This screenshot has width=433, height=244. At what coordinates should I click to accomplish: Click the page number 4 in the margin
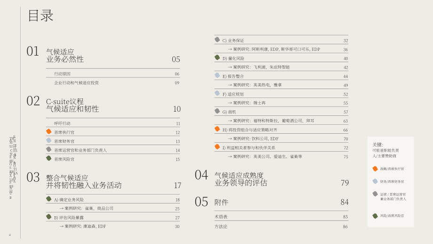click(x=10, y=235)
